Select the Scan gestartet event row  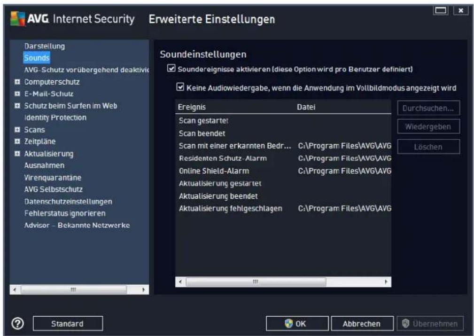283,121
